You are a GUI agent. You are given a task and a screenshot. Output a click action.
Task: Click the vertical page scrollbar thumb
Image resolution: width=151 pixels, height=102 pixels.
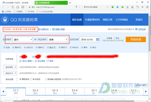[149, 34]
